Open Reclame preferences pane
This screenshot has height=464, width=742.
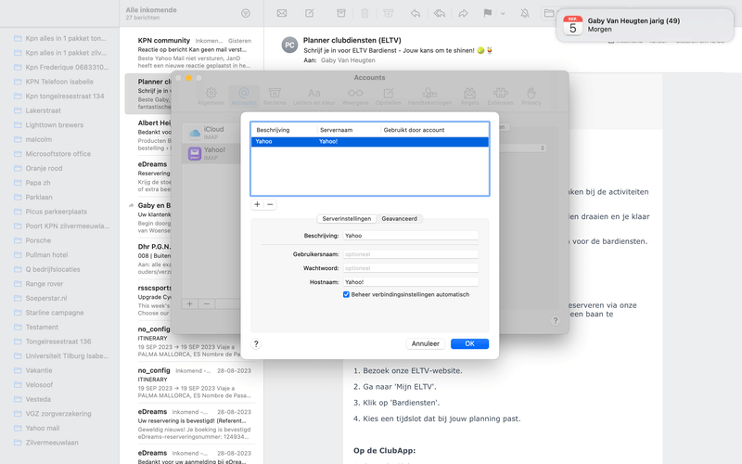click(275, 97)
